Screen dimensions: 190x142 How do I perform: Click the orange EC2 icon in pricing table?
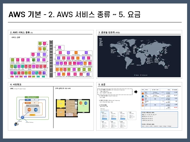[x=143, y=93]
